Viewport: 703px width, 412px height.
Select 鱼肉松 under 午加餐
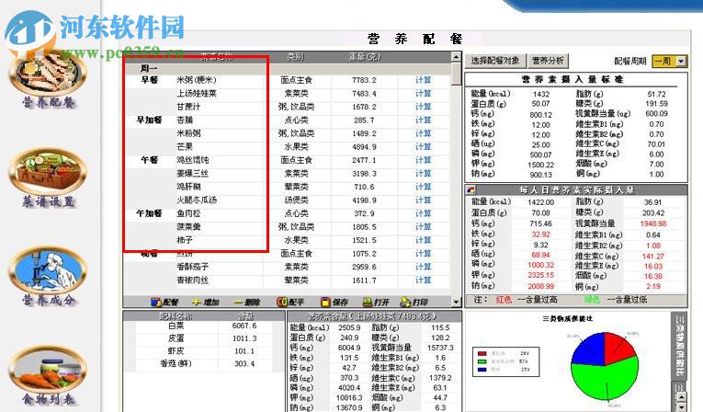188,213
